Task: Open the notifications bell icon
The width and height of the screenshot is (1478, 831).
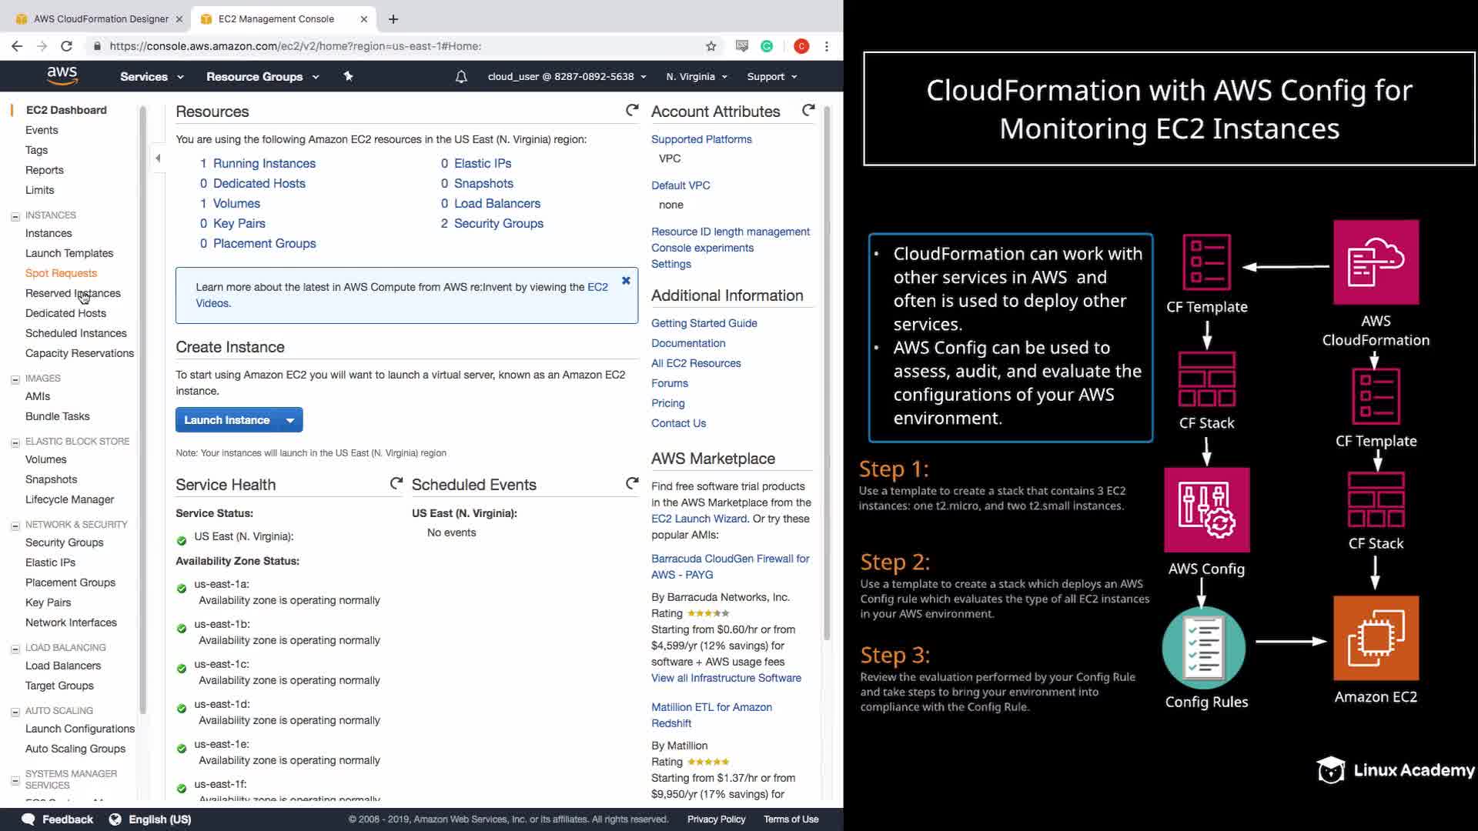Action: [x=461, y=76]
